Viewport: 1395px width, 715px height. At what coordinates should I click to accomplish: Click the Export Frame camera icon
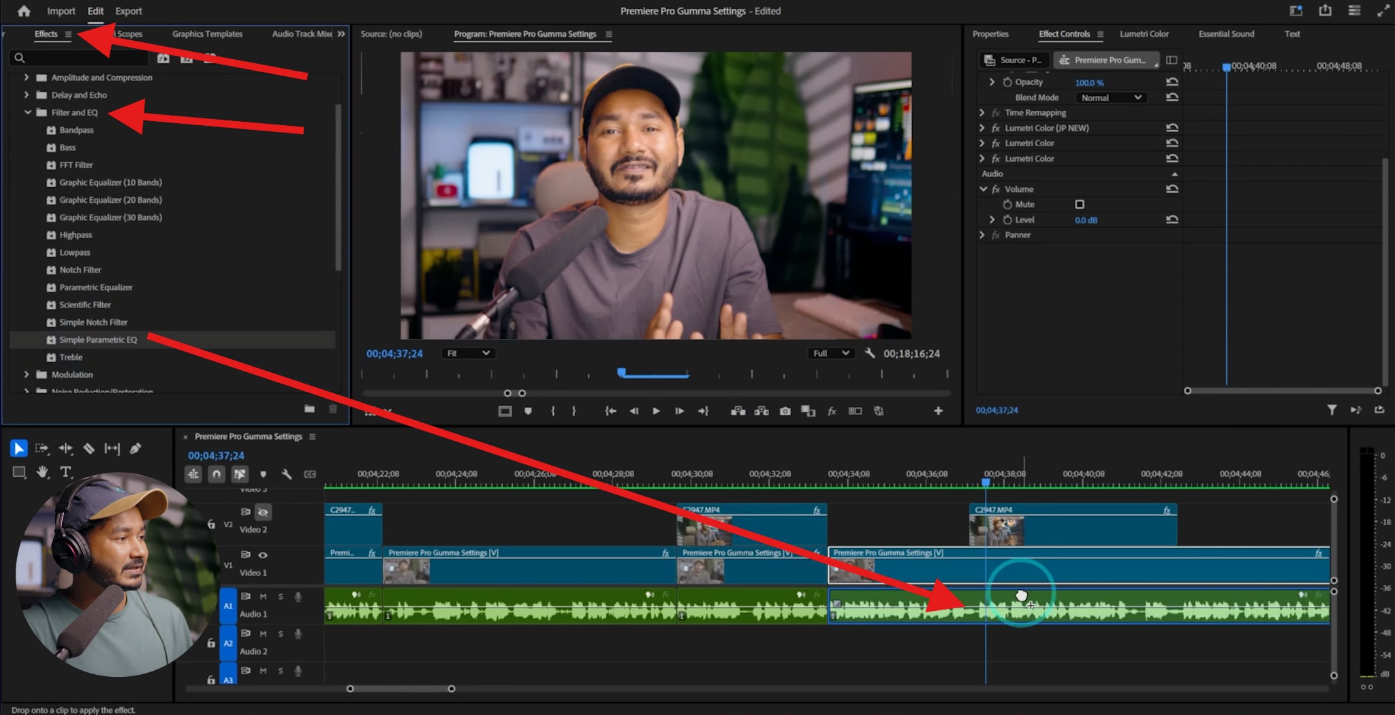(785, 411)
